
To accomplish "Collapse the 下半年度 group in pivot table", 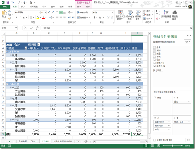I will (x=7, y=84).
